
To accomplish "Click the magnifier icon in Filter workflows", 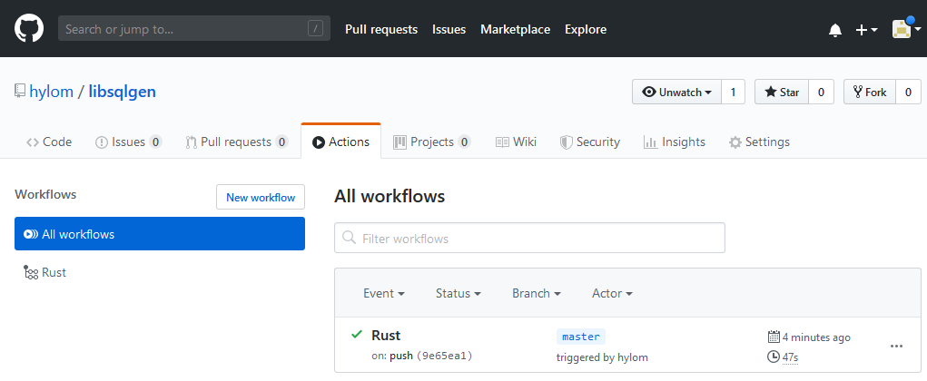I will [349, 238].
